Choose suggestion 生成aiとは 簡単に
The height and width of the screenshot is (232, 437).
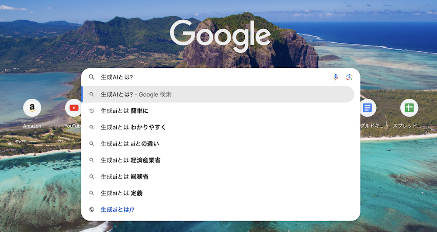(x=218, y=111)
